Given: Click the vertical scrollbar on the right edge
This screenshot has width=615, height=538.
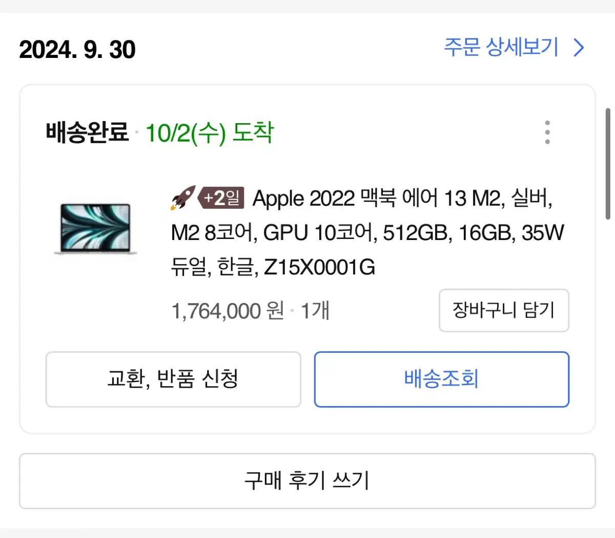Looking at the screenshot, I should click(x=608, y=164).
